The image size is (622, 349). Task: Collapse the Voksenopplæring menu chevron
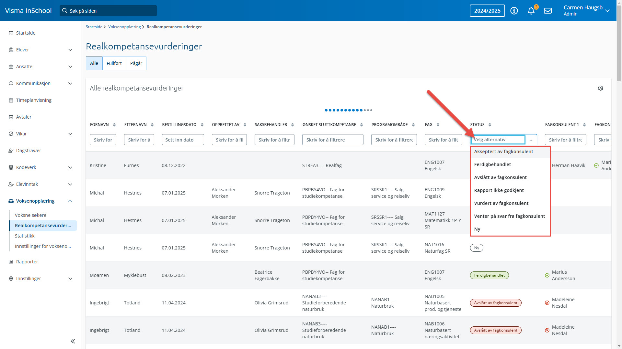[70, 201]
